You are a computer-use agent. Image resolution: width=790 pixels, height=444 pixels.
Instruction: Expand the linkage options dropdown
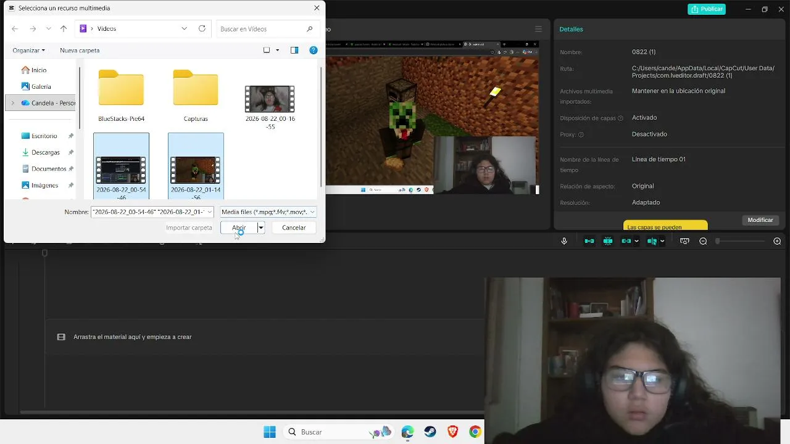[636, 241]
